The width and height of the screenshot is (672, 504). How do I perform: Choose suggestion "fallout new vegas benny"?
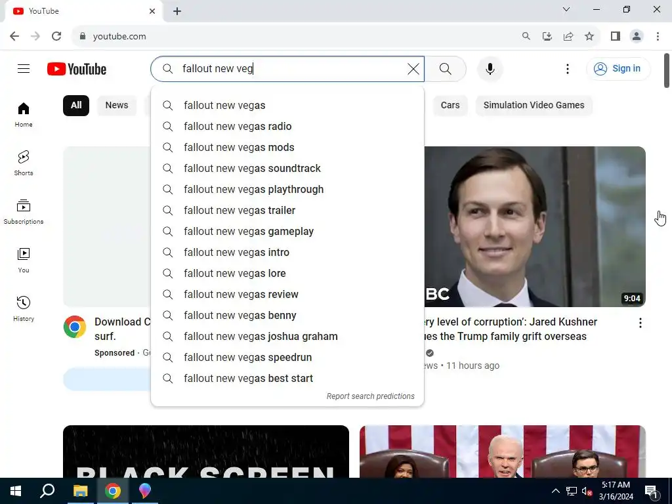point(287,316)
